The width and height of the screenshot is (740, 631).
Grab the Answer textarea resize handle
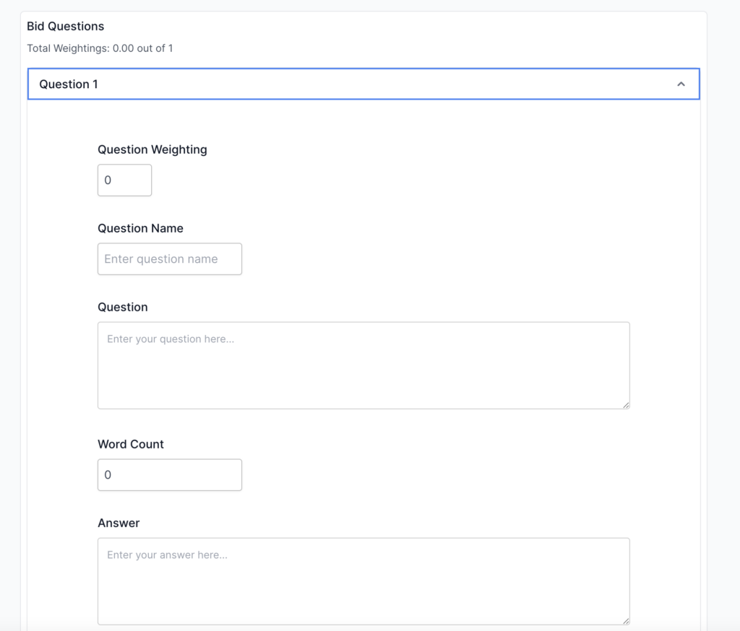pyautogui.click(x=625, y=620)
